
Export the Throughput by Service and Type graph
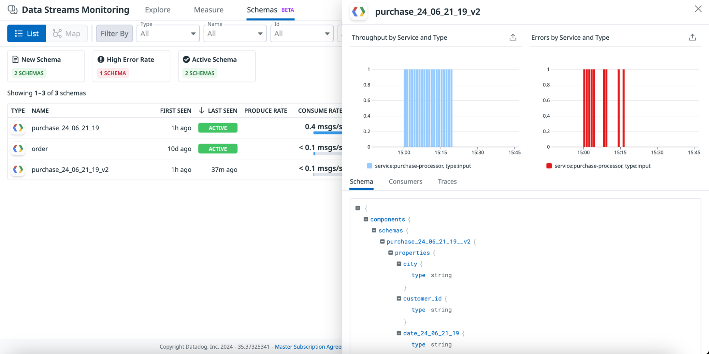pyautogui.click(x=513, y=37)
